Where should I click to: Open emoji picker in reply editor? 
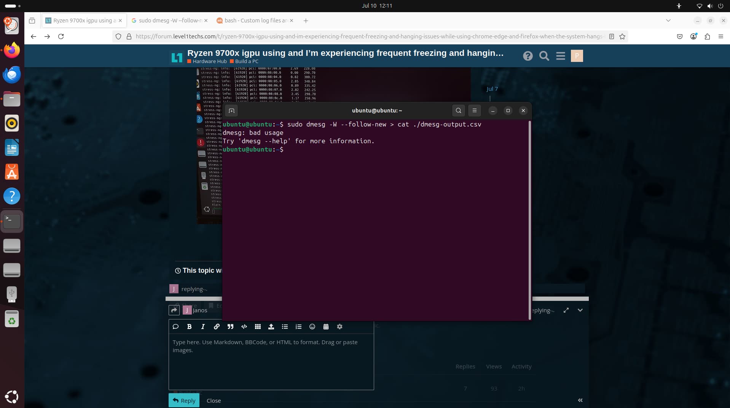point(312,327)
